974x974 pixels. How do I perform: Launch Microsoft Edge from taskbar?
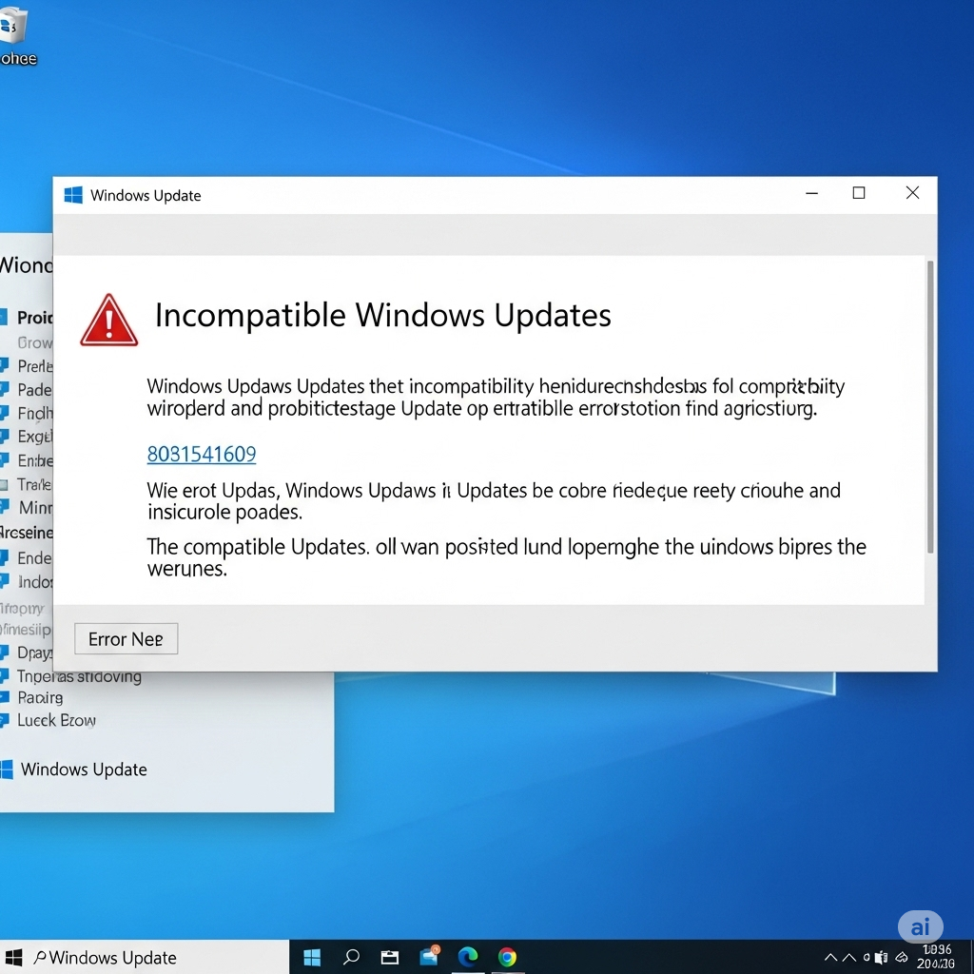[468, 957]
